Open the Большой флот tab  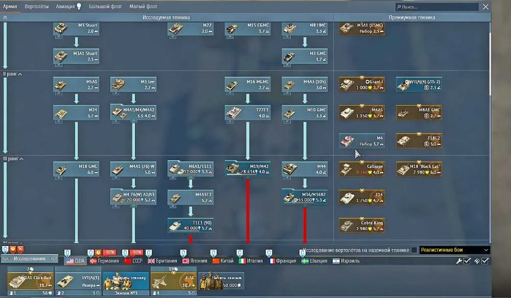(x=105, y=7)
